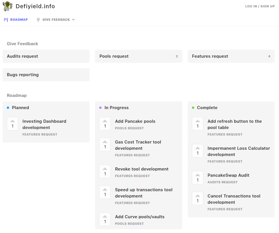Open the Audits request board
Viewport: 279px width, 233px height.
[46, 56]
